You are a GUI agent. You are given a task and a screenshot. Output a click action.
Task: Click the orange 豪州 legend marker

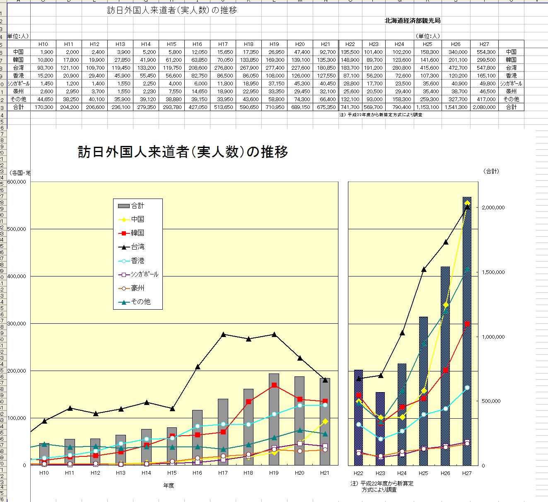coord(124,289)
